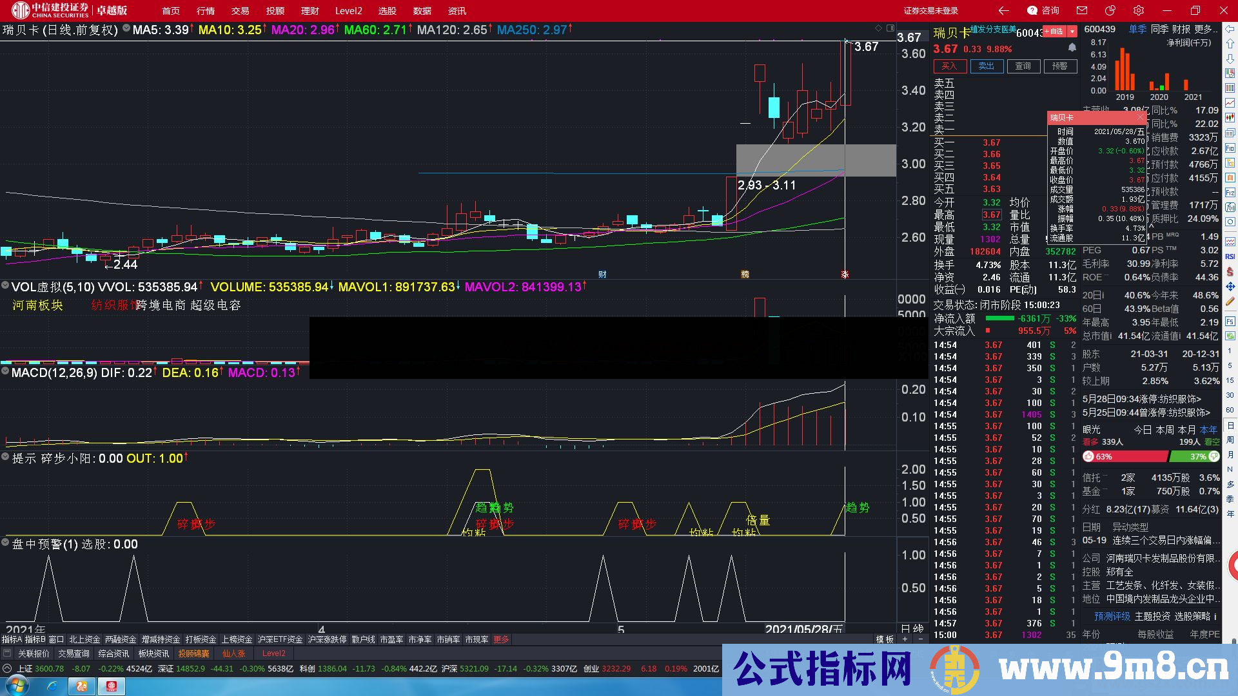This screenshot has height=696, width=1238.
Task: Click the price alert bell icon
Action: (x=1072, y=48)
